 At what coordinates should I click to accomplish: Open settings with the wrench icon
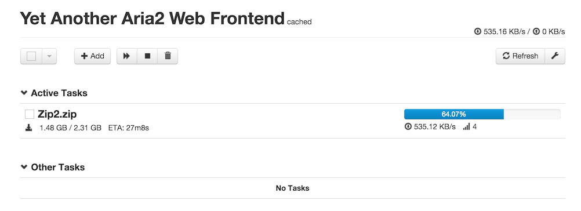[x=555, y=56]
